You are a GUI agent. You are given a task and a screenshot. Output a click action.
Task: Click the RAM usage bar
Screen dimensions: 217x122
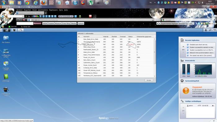[188, 69]
